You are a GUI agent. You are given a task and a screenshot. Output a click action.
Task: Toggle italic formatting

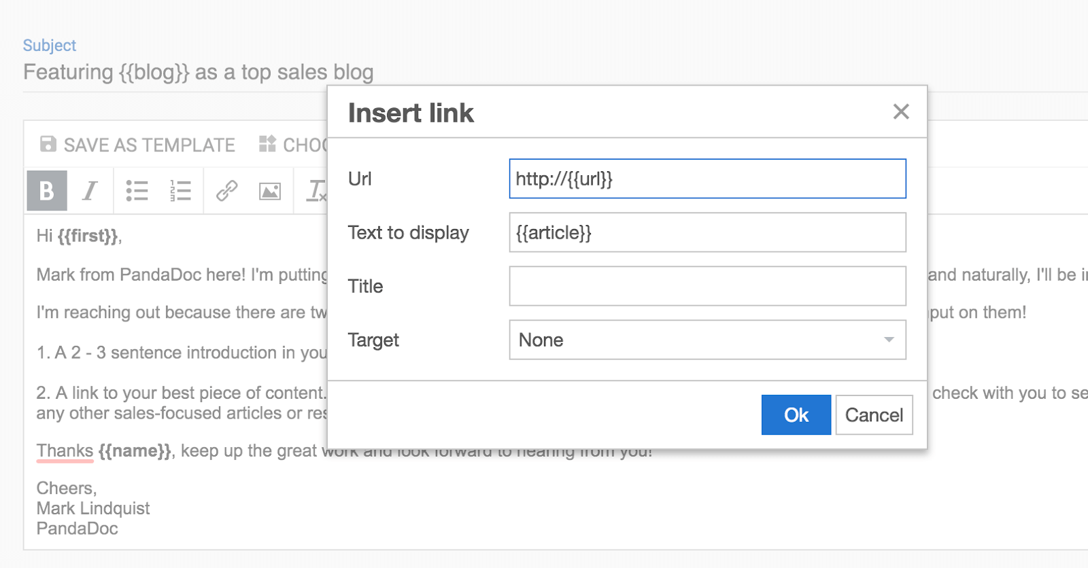click(90, 191)
